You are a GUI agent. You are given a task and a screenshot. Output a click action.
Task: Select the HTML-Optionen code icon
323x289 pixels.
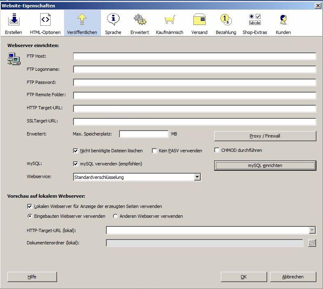tap(45, 20)
